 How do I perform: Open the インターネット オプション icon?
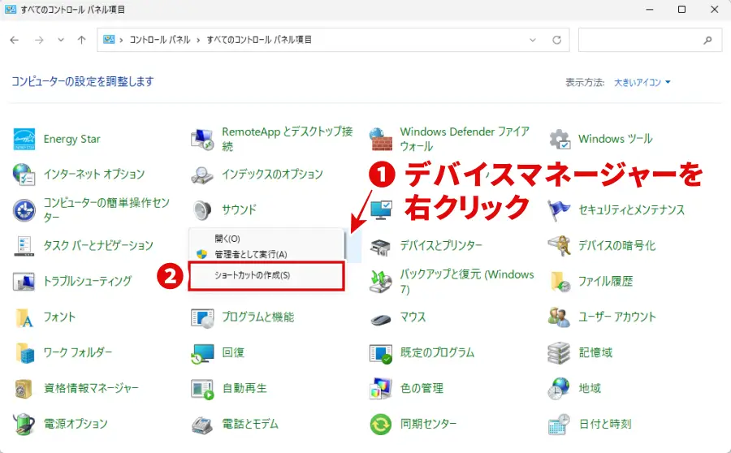pyautogui.click(x=24, y=175)
